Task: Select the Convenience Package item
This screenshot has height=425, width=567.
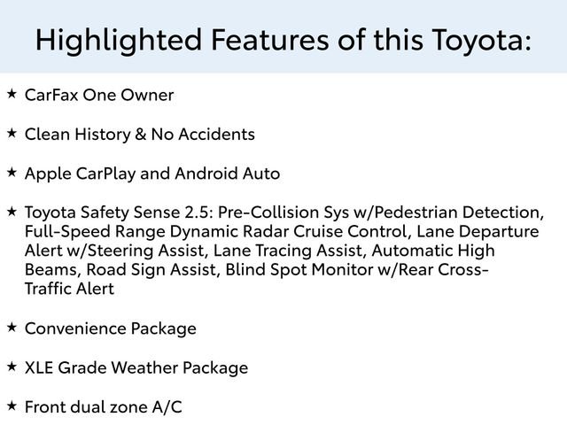Action: point(110,328)
